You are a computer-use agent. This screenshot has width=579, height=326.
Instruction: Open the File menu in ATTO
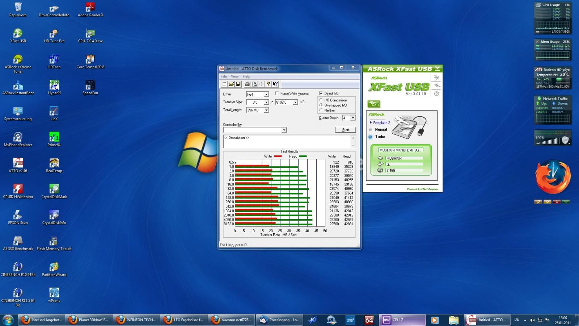coord(224,76)
